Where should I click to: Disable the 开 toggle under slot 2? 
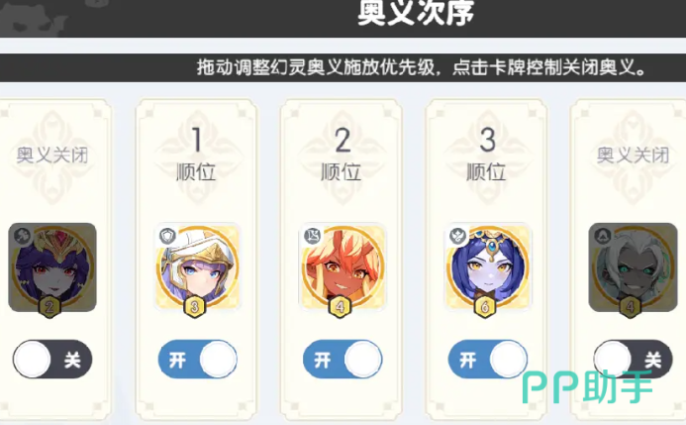tap(343, 360)
